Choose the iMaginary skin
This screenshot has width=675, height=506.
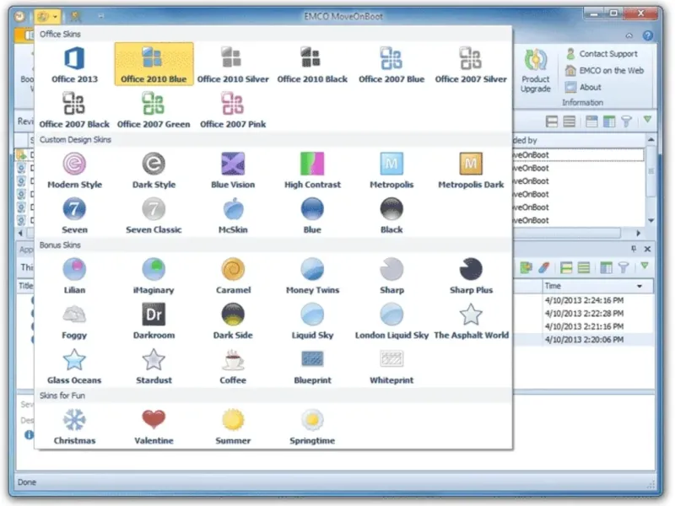[154, 276]
